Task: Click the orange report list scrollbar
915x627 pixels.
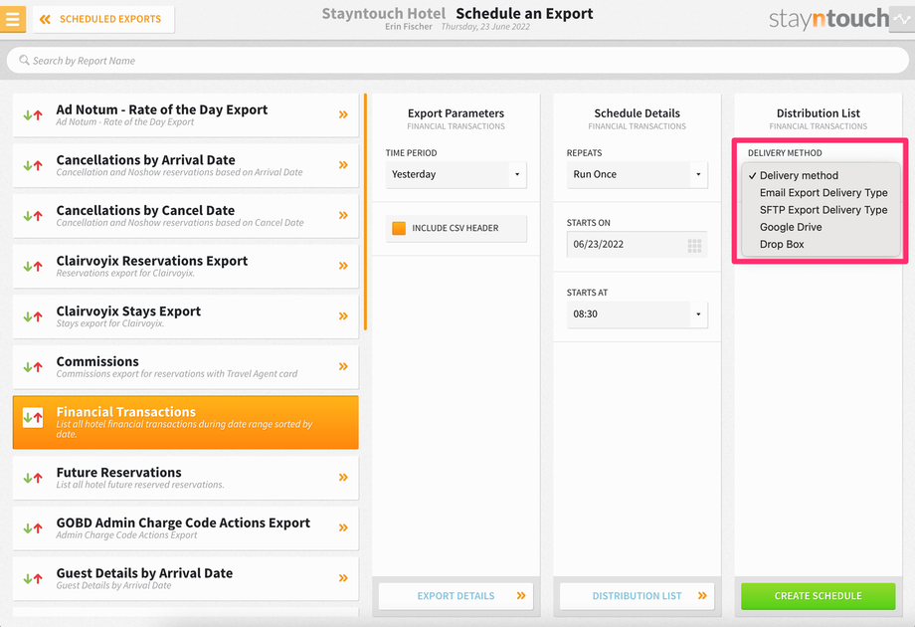Action: click(365, 212)
